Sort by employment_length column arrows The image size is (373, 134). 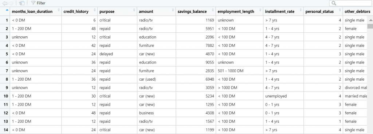pos(260,10)
